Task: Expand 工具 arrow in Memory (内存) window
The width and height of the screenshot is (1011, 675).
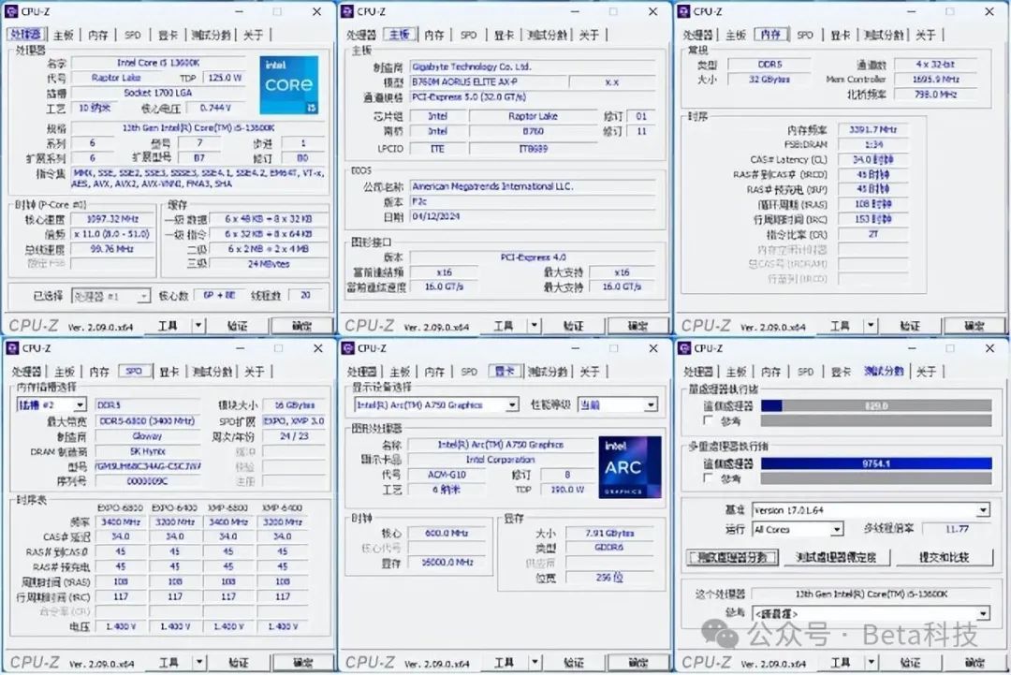Action: (871, 326)
